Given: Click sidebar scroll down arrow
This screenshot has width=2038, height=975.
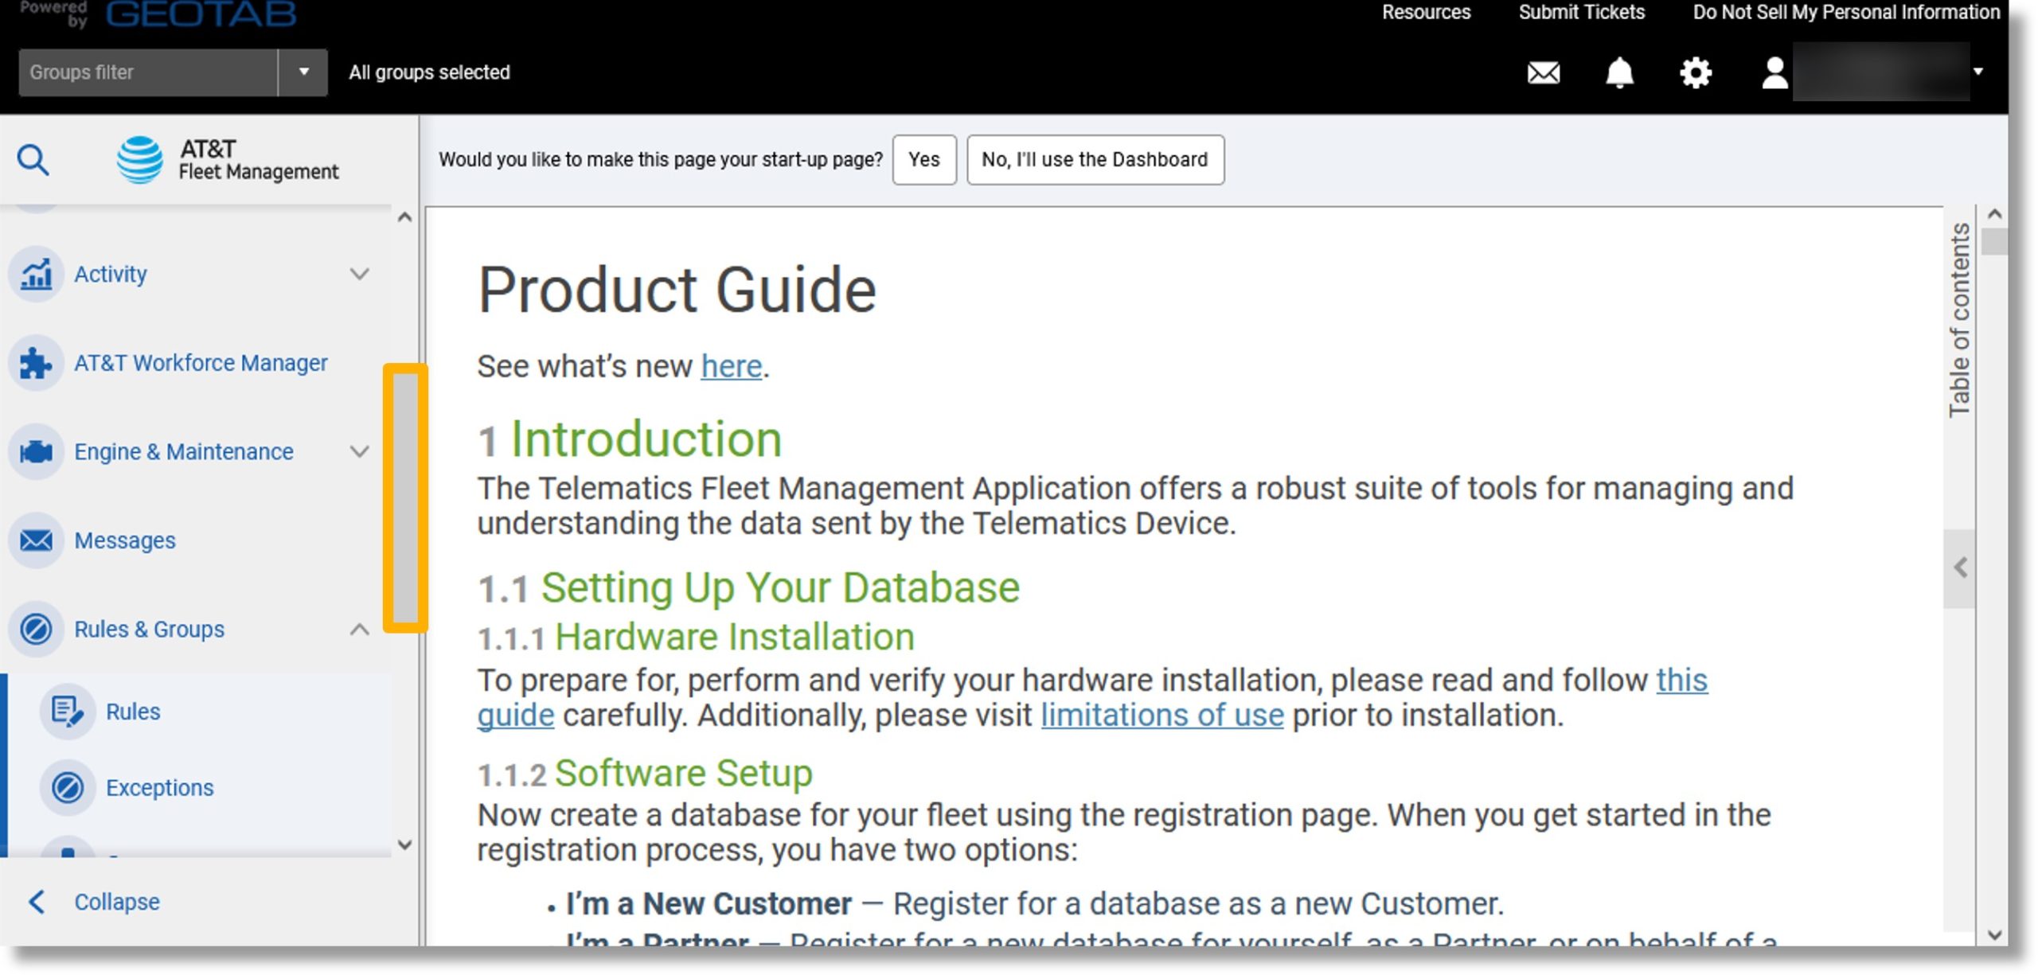Looking at the screenshot, I should pyautogui.click(x=404, y=845).
